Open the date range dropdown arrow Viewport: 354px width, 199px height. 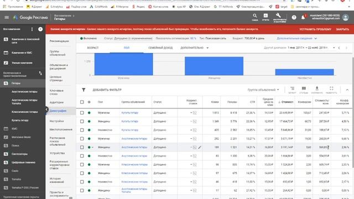click(334, 48)
